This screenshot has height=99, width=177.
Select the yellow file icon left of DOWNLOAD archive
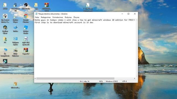pos(36,6)
